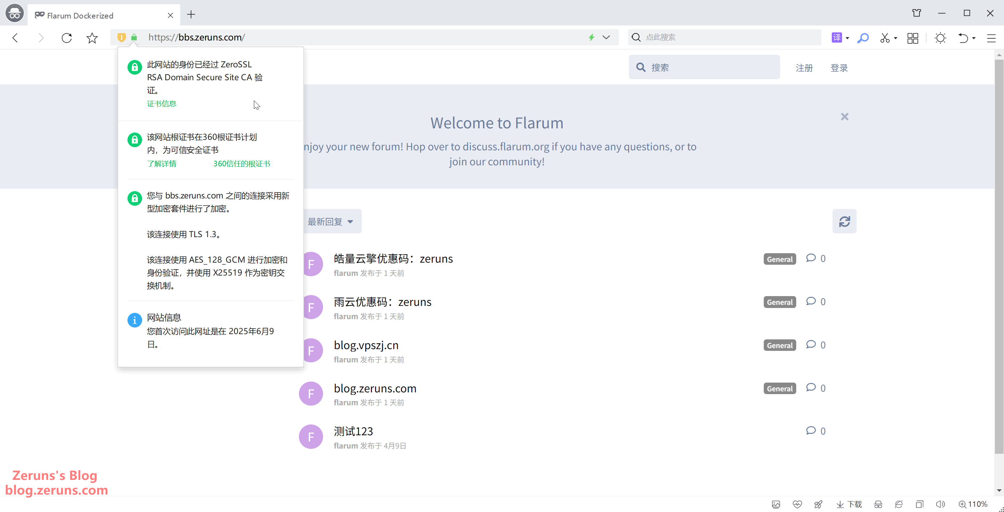Click the page vertical scrollbar

pyautogui.click(x=999, y=257)
